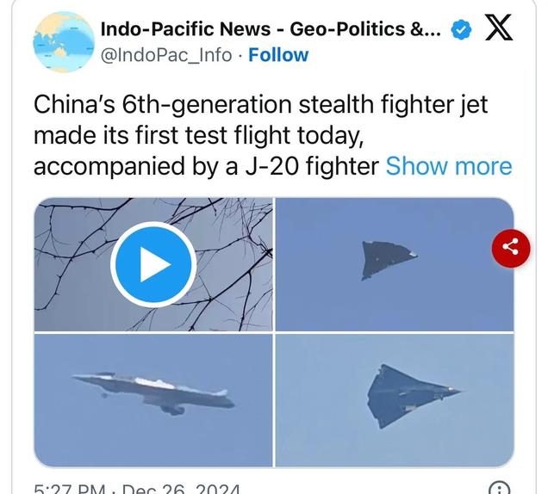This screenshot has height=494, width=548.
Task: Click the info icon beside timestamp
Action: pyautogui.click(x=499, y=488)
